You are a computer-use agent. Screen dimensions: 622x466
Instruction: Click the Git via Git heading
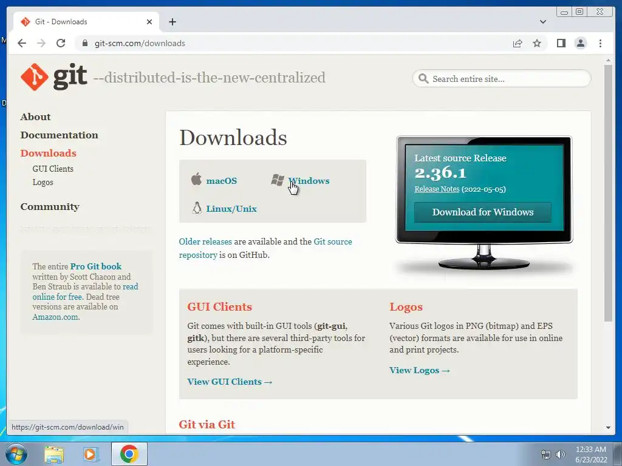pos(207,424)
